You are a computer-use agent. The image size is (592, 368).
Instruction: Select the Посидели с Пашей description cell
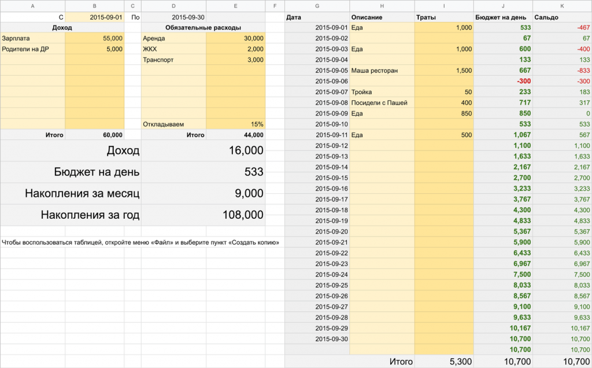(x=382, y=102)
